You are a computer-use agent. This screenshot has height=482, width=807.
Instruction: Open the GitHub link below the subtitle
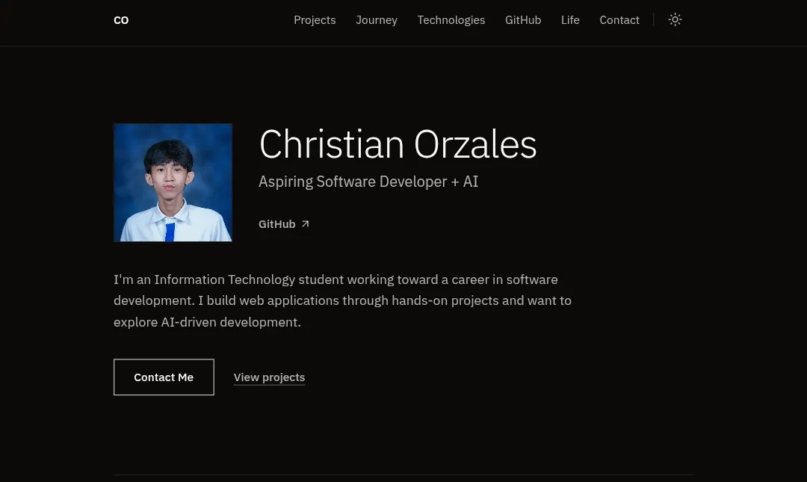coord(284,224)
